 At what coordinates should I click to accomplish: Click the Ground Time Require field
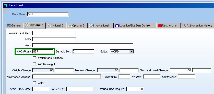pos(135,89)
